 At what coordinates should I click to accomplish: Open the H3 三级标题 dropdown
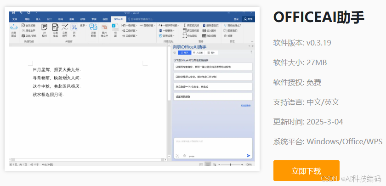coord(129,36)
